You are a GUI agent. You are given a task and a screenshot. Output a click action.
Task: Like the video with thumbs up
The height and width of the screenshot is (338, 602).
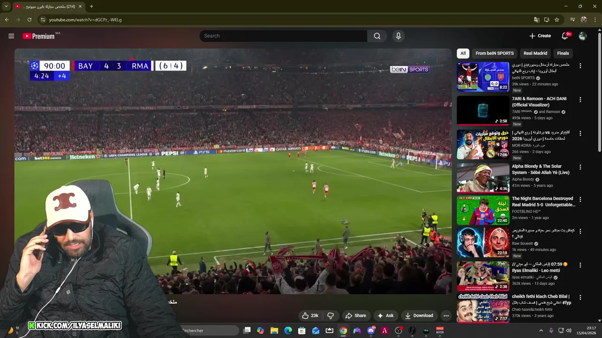pyautogui.click(x=310, y=315)
